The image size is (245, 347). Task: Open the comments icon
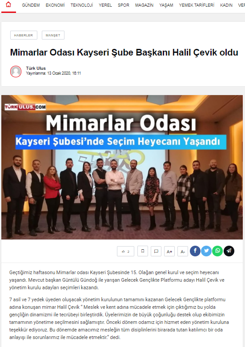coord(156,251)
